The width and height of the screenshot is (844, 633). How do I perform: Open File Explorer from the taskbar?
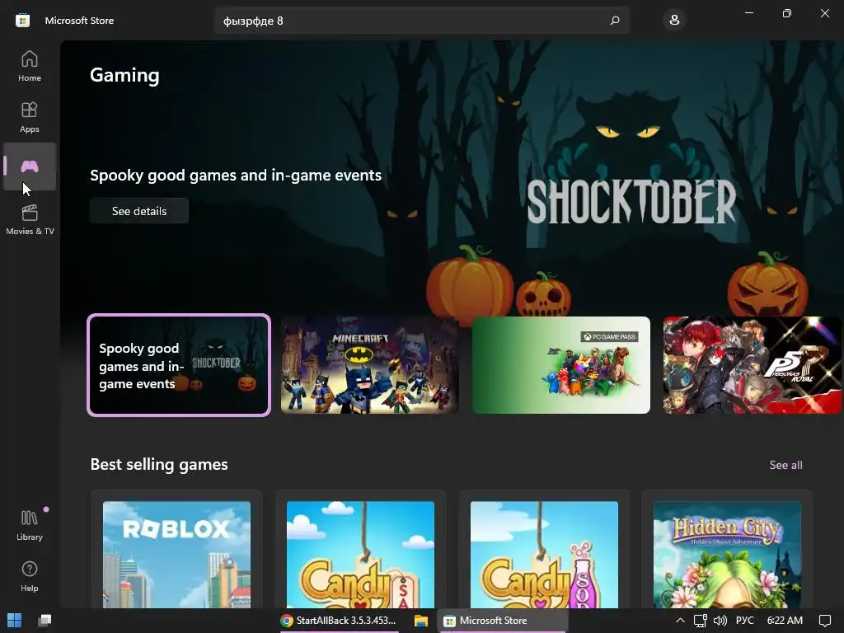click(421, 621)
